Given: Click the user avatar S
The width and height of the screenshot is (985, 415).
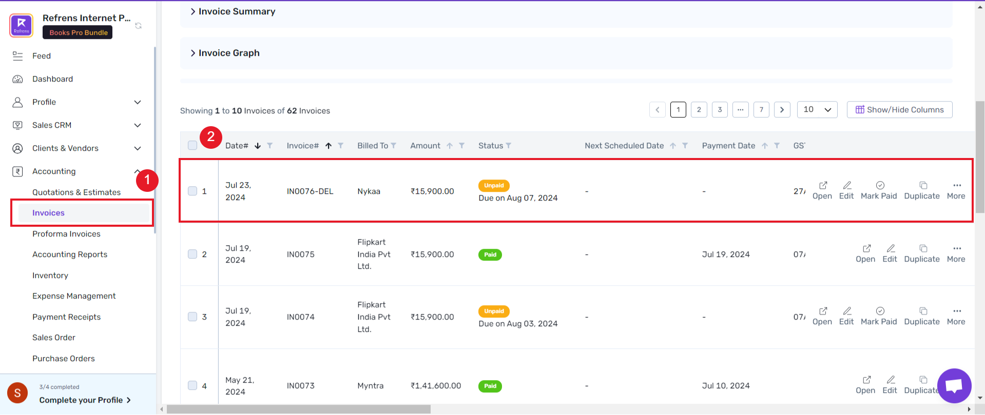Looking at the screenshot, I should (17, 393).
